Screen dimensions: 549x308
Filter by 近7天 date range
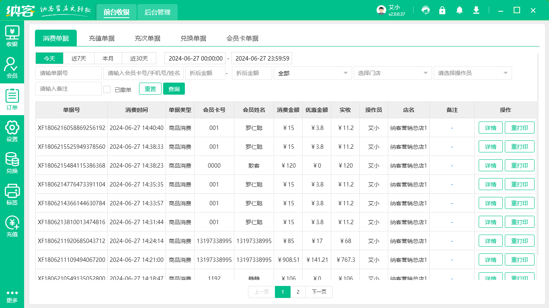point(79,58)
